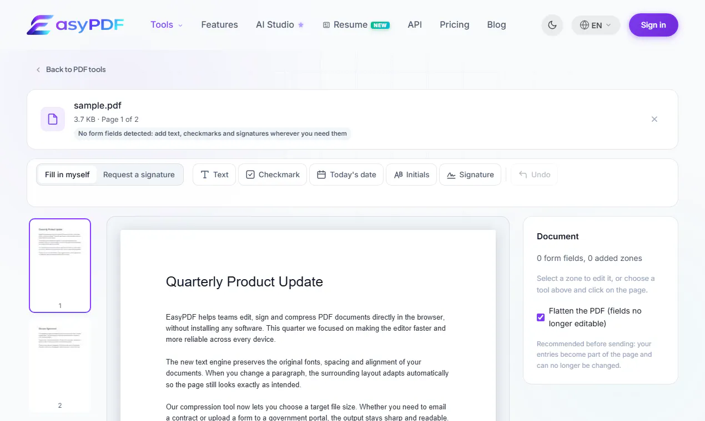Select the Signature tool
Image resolution: width=705 pixels, height=421 pixels.
[470, 174]
